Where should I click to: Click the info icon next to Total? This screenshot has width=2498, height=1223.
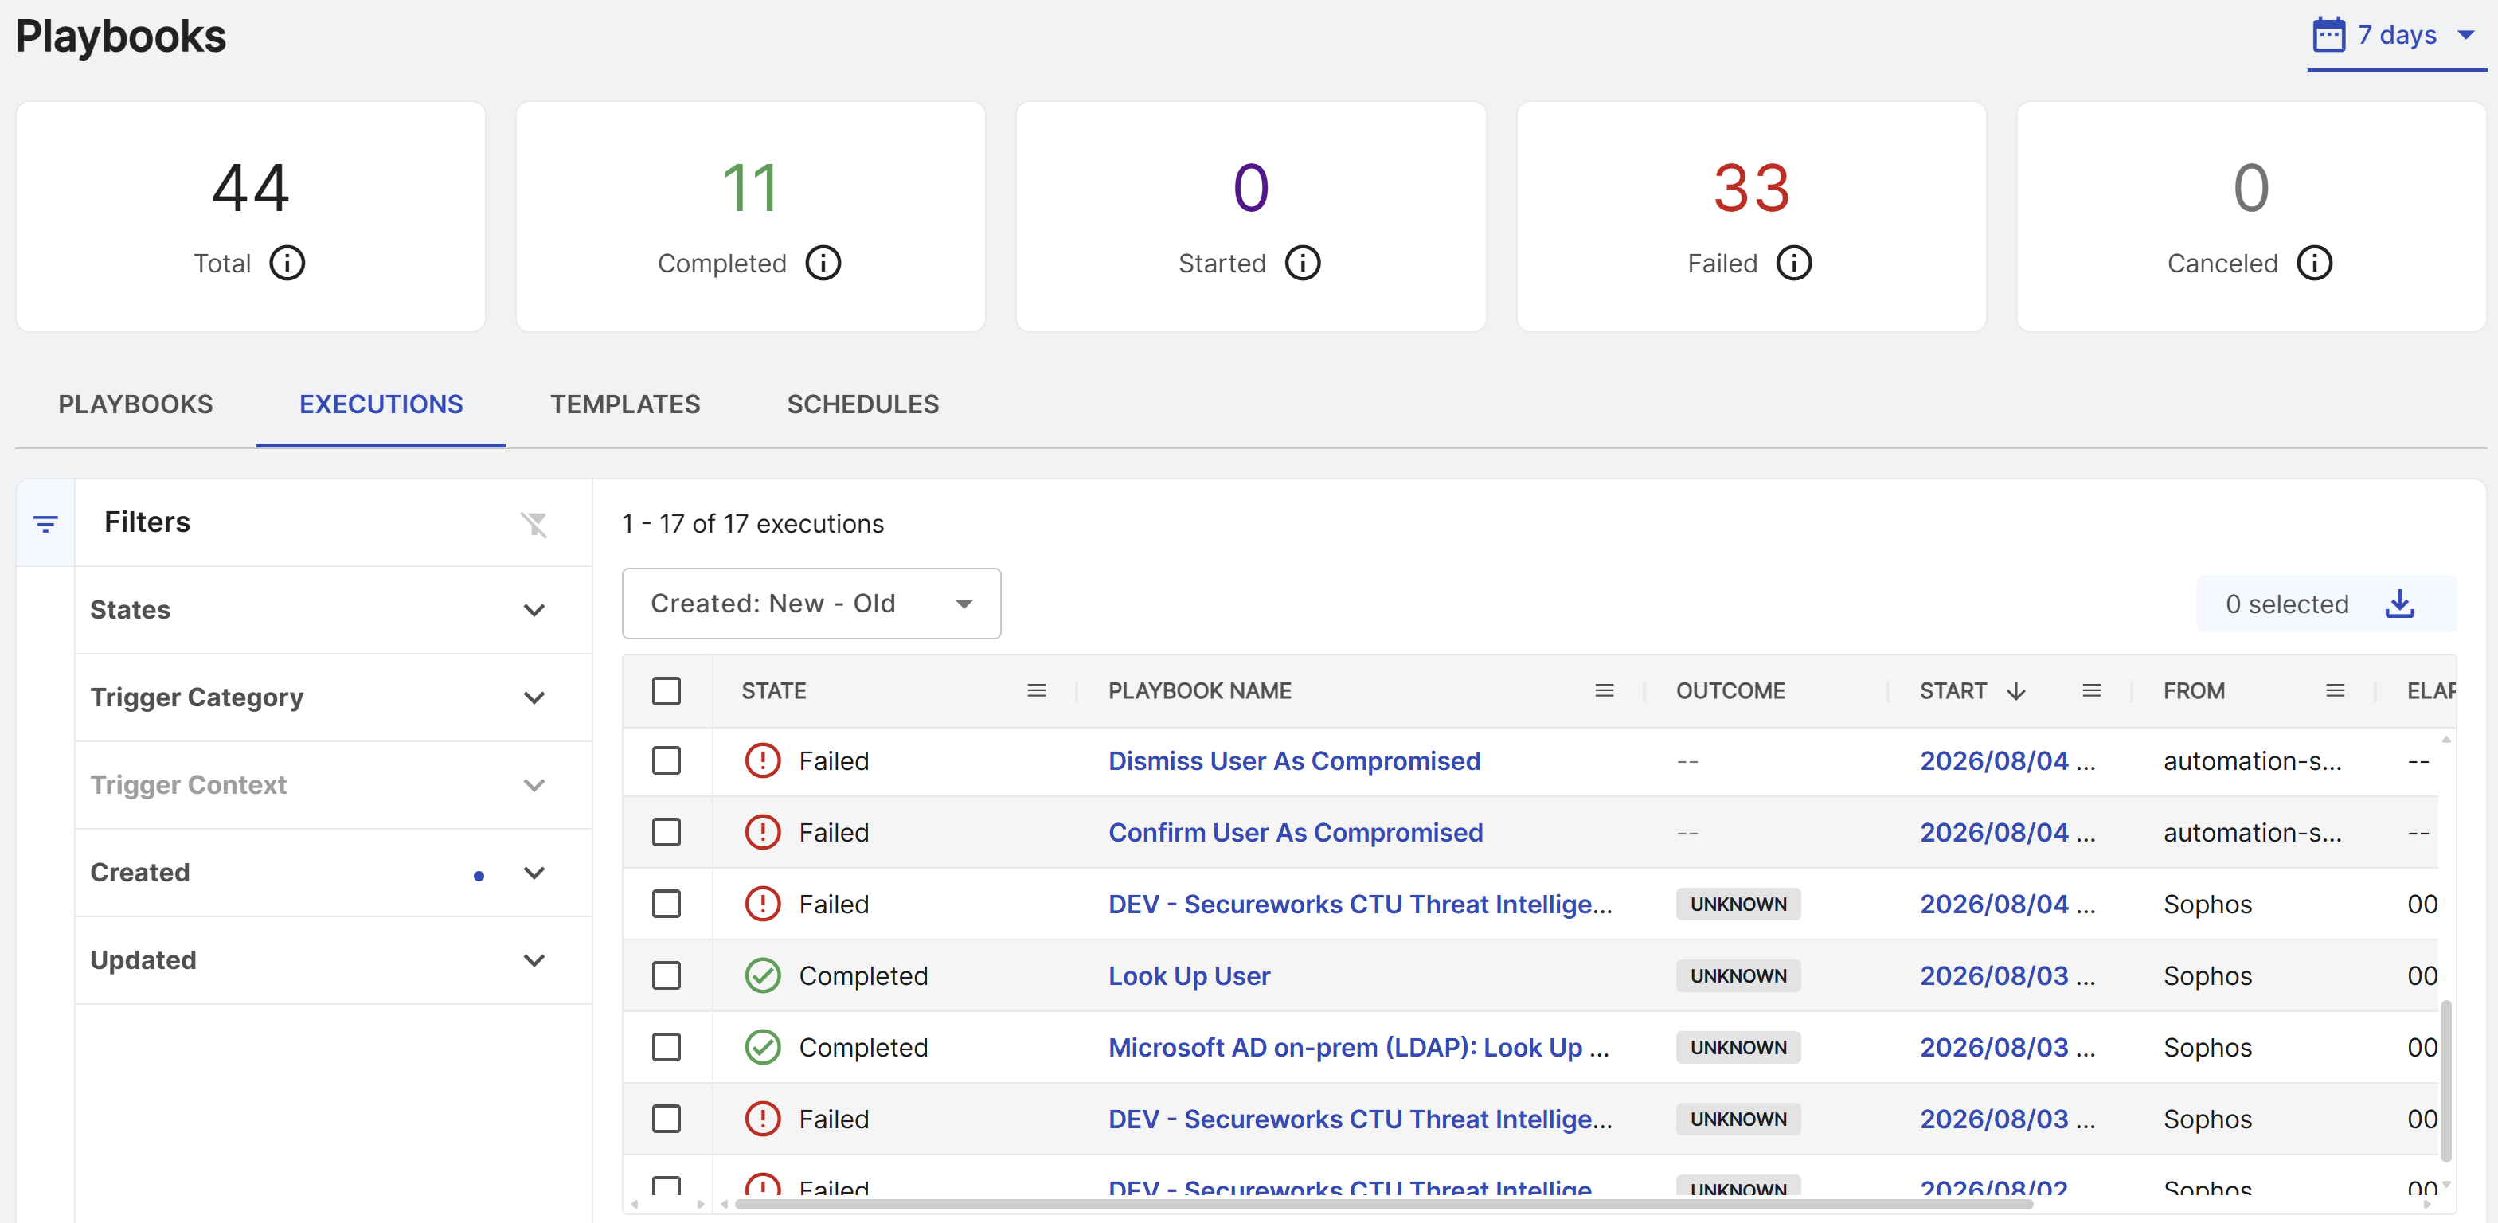coord(287,263)
